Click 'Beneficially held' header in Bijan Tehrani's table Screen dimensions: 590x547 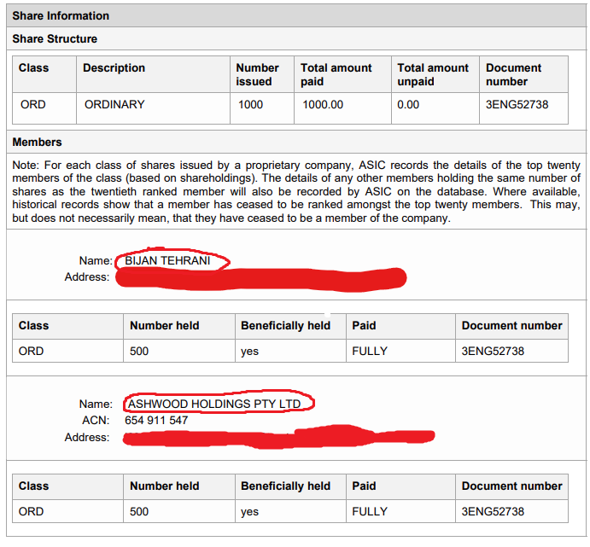pyautogui.click(x=285, y=326)
